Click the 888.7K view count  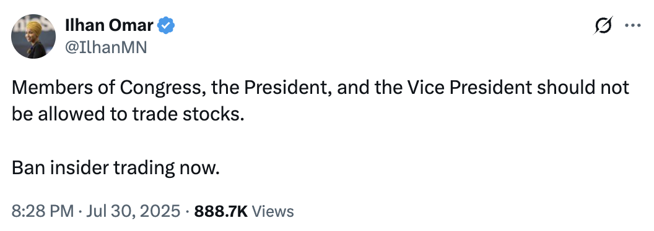coord(221,211)
